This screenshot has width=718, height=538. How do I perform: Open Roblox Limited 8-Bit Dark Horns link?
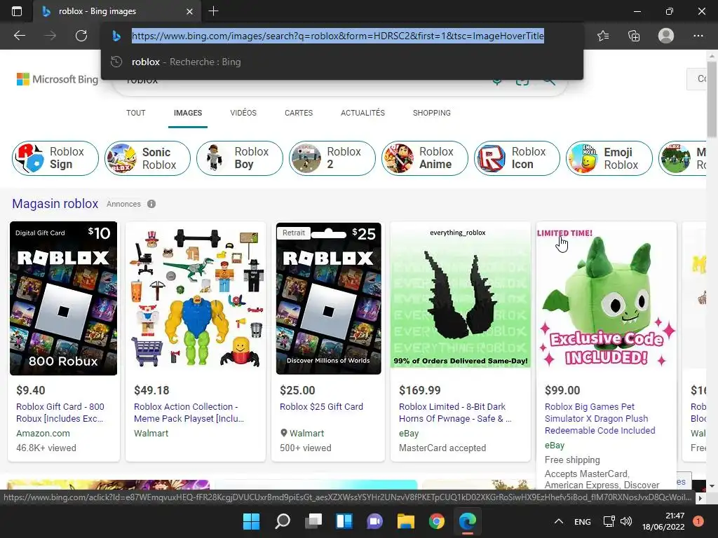[455, 413]
